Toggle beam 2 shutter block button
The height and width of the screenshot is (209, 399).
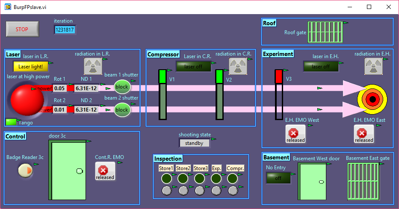click(122, 110)
